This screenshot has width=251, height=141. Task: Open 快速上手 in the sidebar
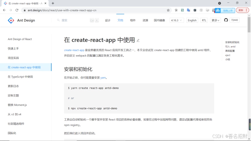pos(13,48)
